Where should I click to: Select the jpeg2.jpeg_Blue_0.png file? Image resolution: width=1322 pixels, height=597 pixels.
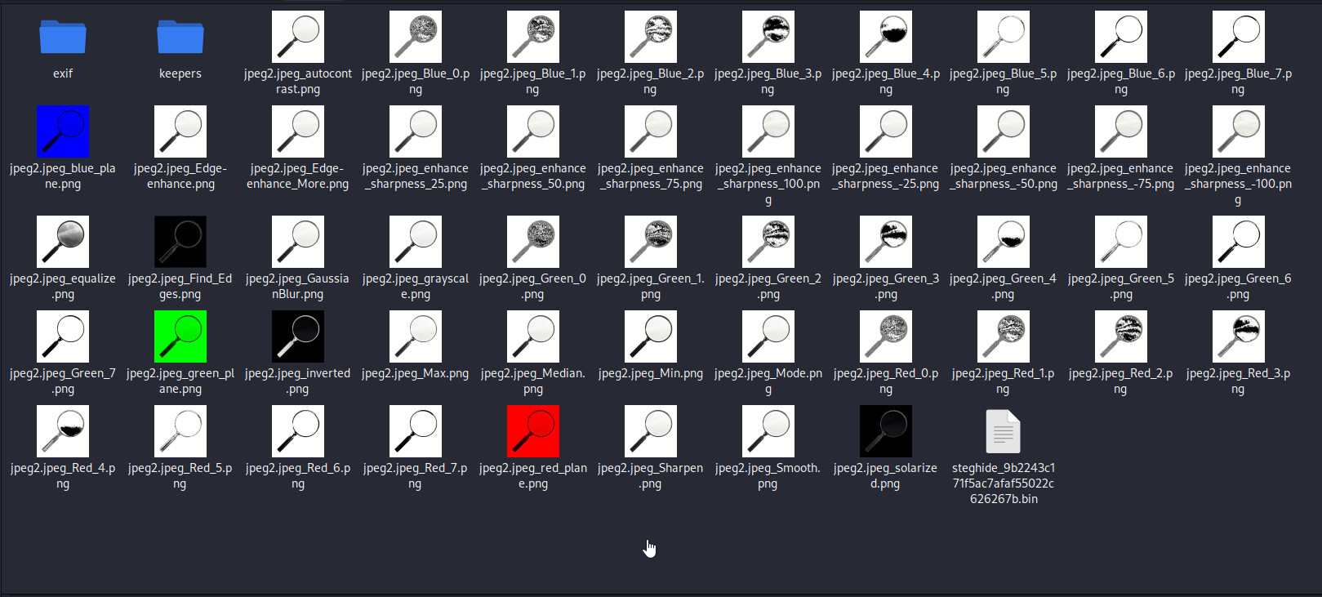[x=416, y=37]
